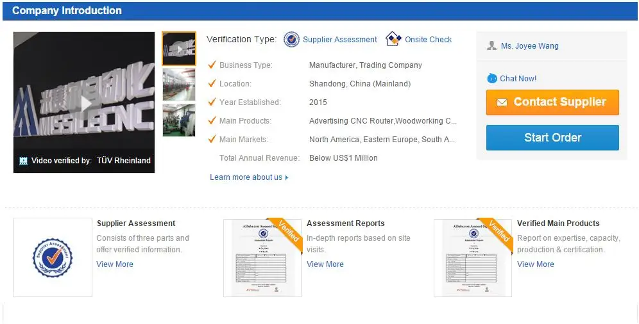
Task: Click the Start Order button
Action: pyautogui.click(x=552, y=138)
